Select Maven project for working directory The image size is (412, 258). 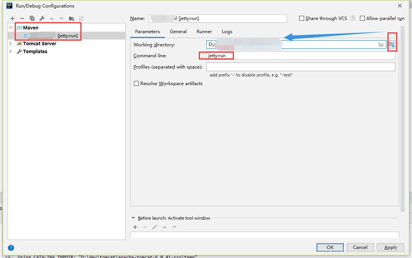(x=392, y=44)
